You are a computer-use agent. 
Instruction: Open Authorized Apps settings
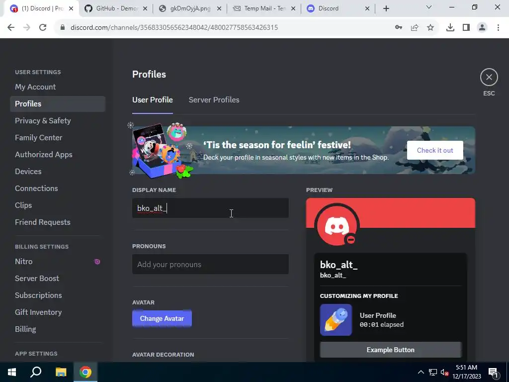click(58, 155)
